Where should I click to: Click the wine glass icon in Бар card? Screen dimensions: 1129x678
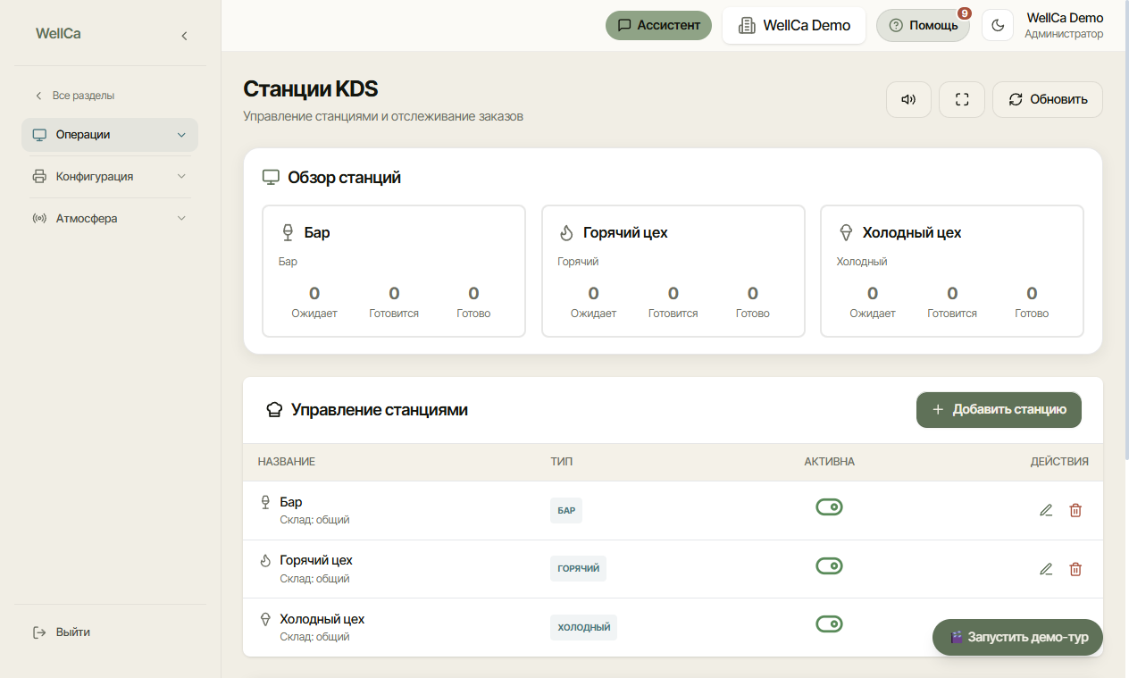click(x=288, y=232)
